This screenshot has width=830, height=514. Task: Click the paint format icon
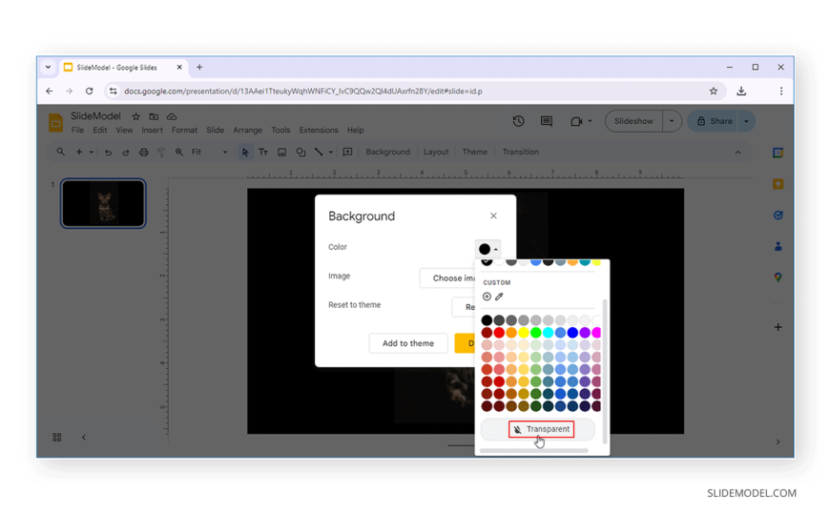point(161,153)
